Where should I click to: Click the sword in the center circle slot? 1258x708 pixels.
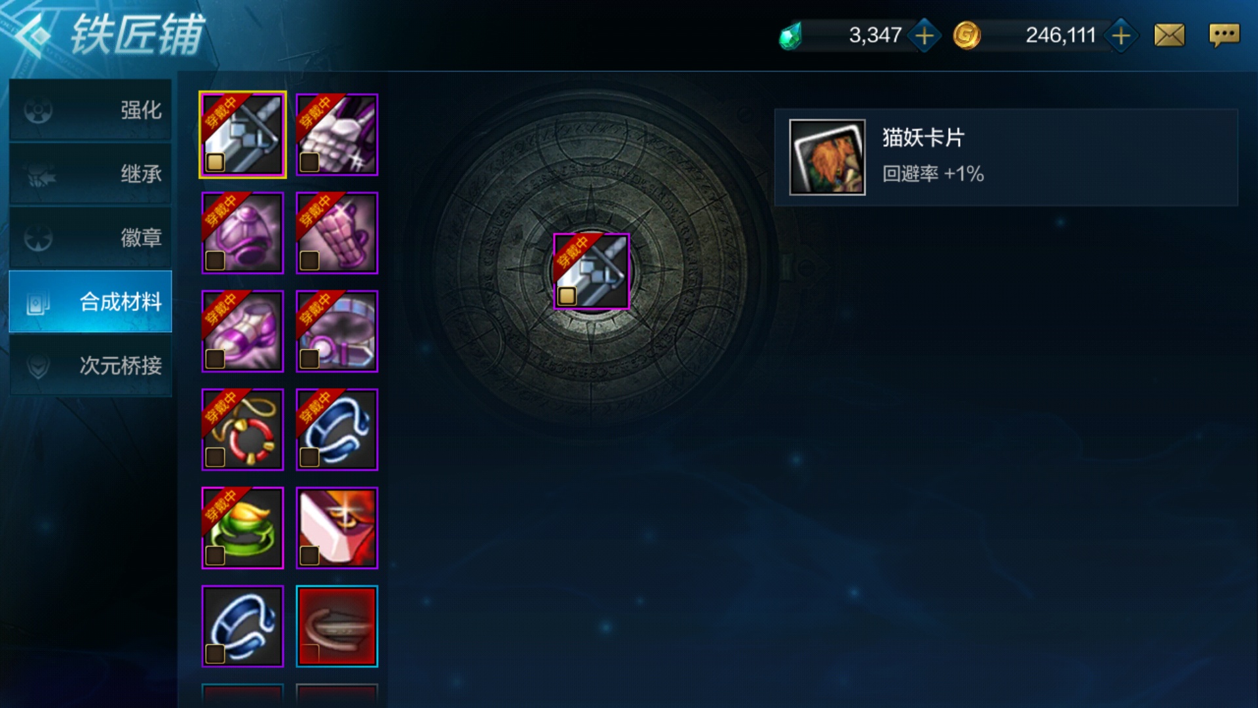(591, 271)
